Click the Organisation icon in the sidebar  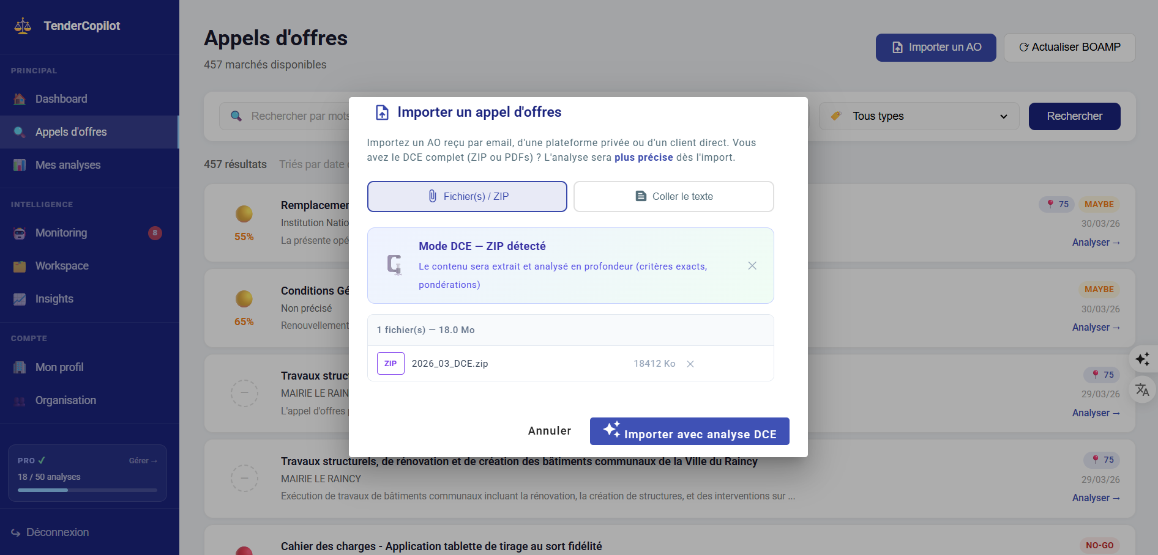19,400
